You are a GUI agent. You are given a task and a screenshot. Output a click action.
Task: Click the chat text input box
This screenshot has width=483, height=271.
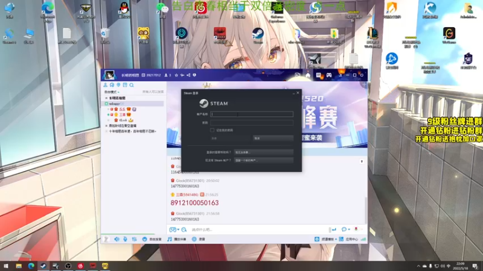259,229
